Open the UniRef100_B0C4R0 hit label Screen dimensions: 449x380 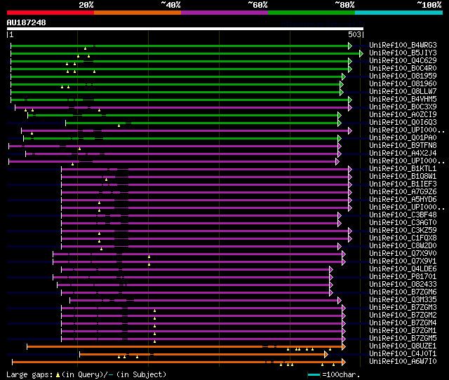[403, 68]
